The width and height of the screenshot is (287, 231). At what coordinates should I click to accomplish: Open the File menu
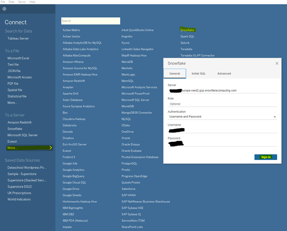pyautogui.click(x=3, y=2)
